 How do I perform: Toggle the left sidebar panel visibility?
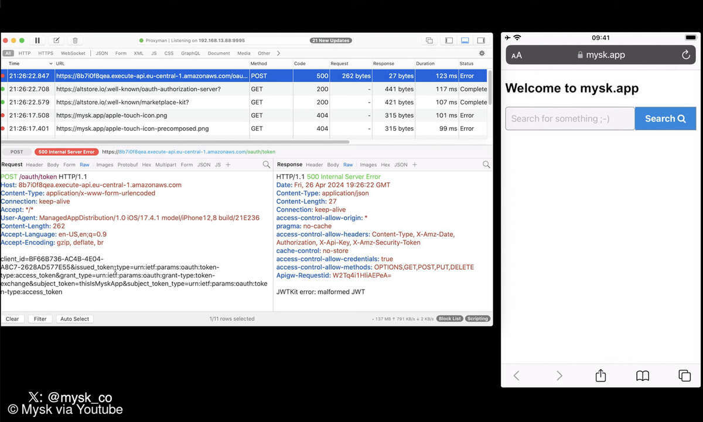[449, 40]
